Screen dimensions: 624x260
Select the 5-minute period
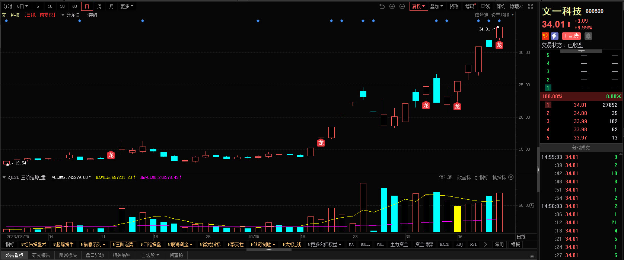point(38,6)
